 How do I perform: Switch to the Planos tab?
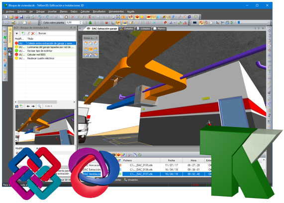pyautogui.click(x=159, y=29)
